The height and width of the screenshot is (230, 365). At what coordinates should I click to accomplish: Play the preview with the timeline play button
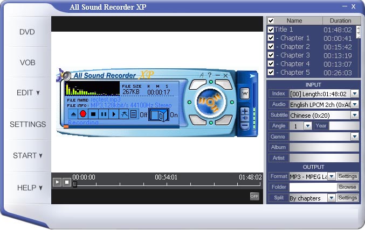pyautogui.click(x=57, y=182)
